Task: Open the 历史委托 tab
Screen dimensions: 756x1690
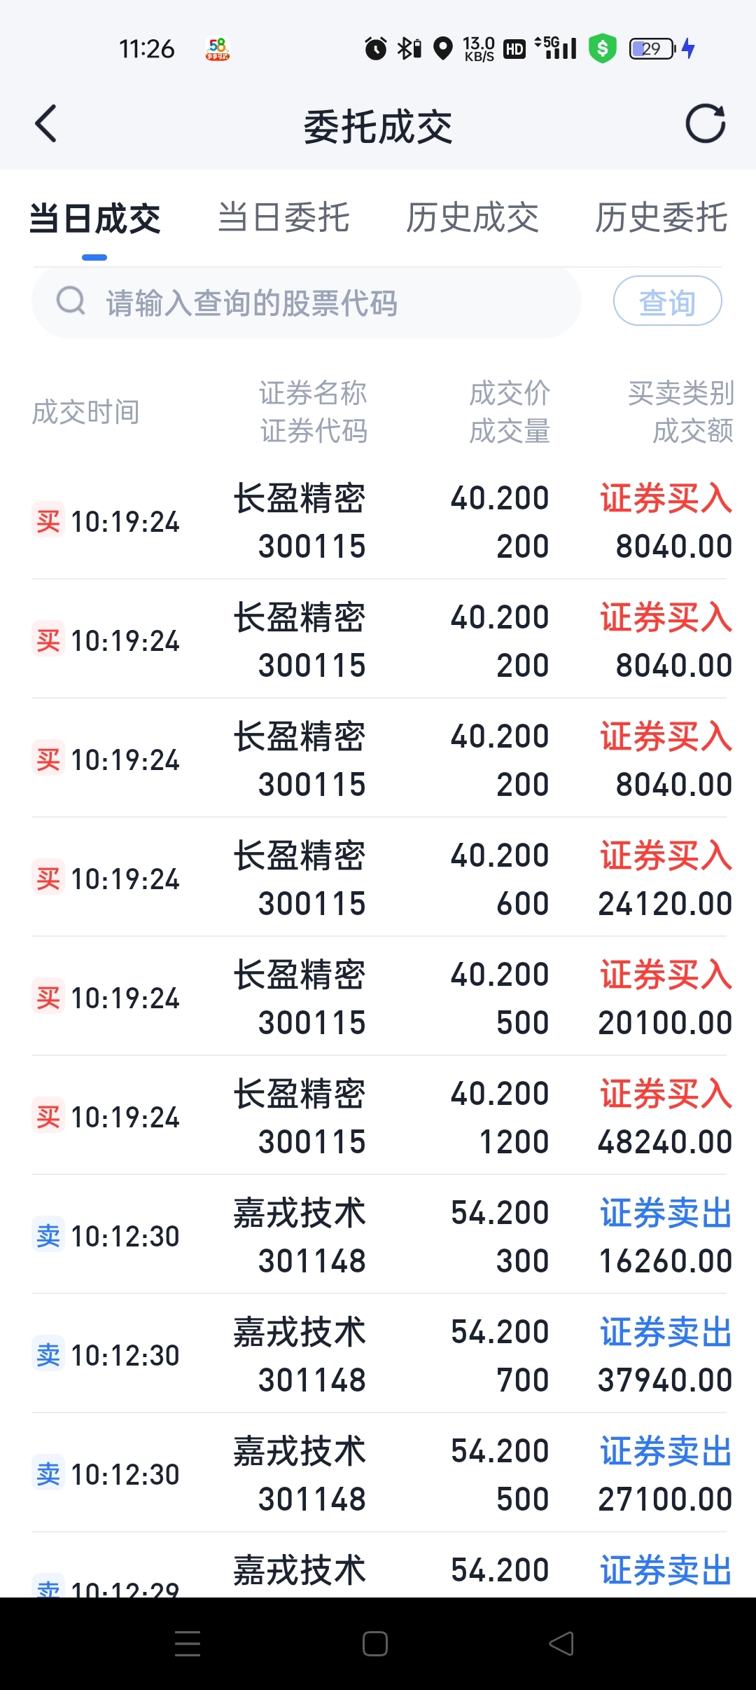Action: [661, 217]
